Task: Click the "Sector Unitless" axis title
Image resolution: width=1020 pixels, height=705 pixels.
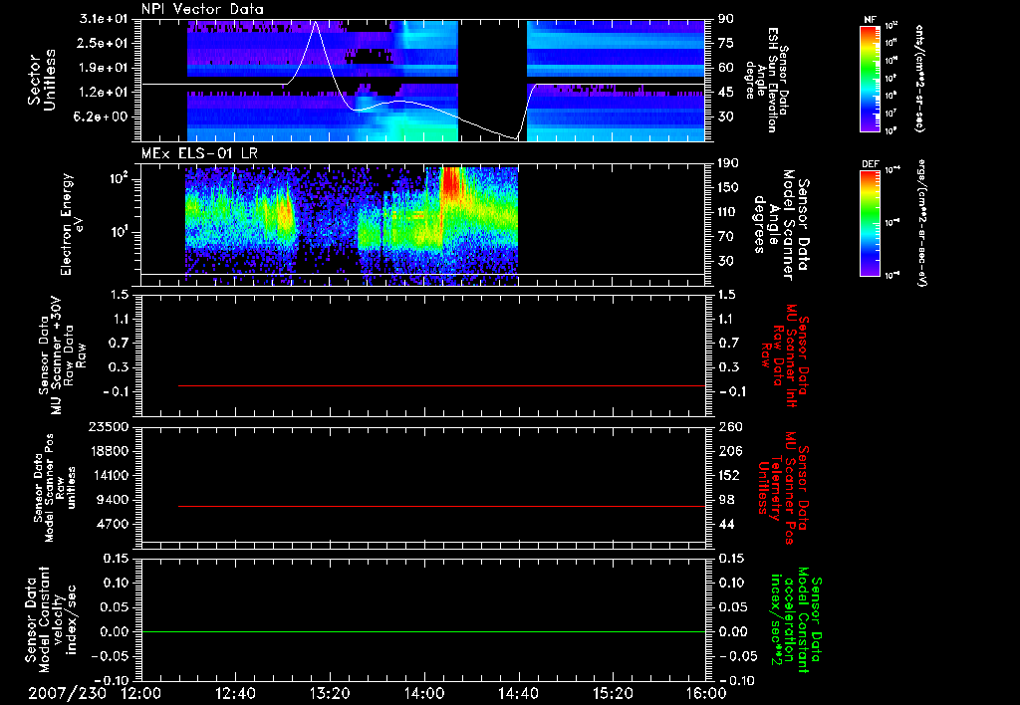Action: click(41, 80)
